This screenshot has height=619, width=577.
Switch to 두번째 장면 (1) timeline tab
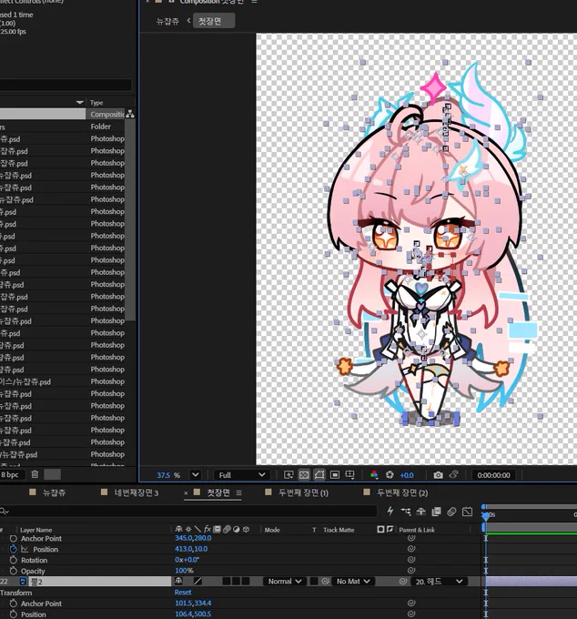pyautogui.click(x=303, y=492)
